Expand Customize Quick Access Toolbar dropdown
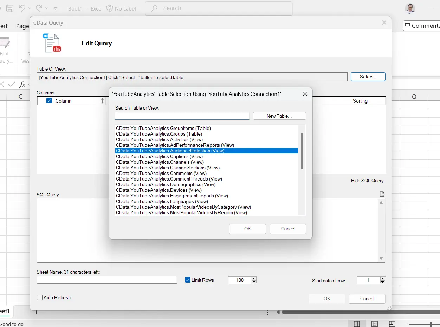The image size is (440, 327). coord(56,8)
